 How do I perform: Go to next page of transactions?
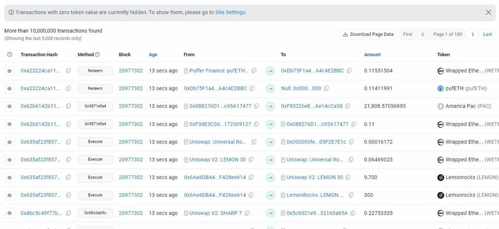(x=472, y=34)
